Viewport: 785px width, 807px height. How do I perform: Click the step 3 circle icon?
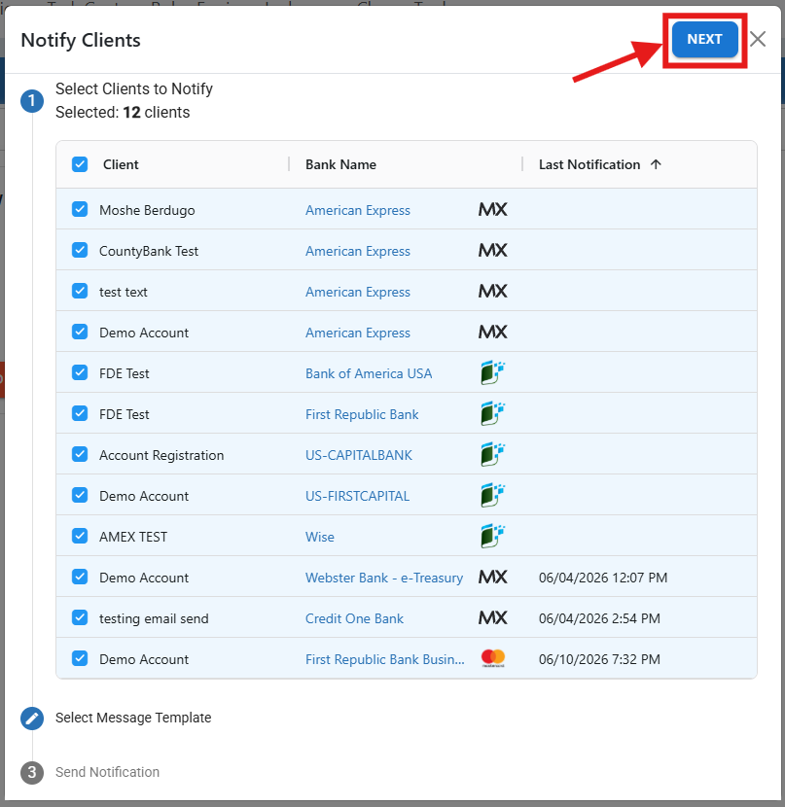pyautogui.click(x=32, y=773)
